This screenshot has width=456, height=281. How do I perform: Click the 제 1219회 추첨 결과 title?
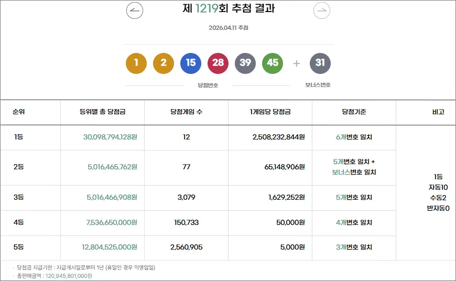228,9
